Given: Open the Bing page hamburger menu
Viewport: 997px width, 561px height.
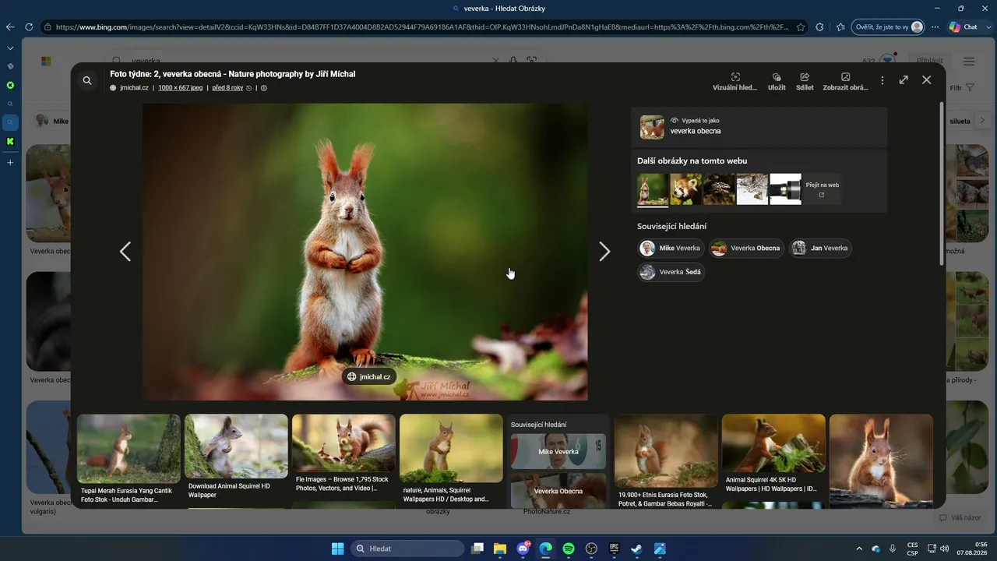Looking at the screenshot, I should point(969,61).
